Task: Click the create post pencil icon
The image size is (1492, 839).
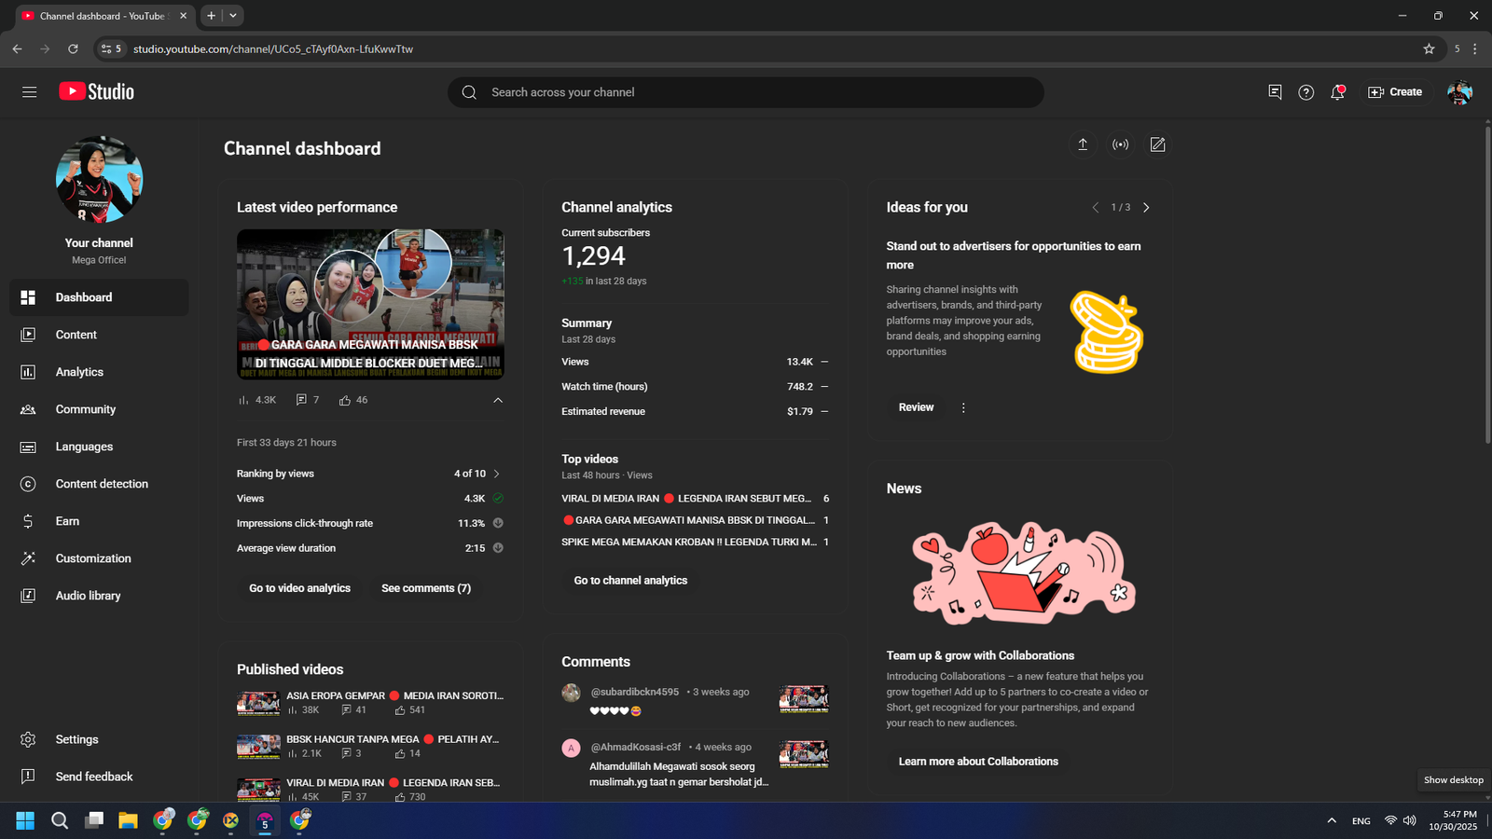Action: tap(1157, 144)
